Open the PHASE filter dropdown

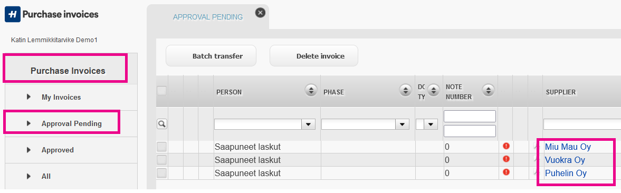403,124
